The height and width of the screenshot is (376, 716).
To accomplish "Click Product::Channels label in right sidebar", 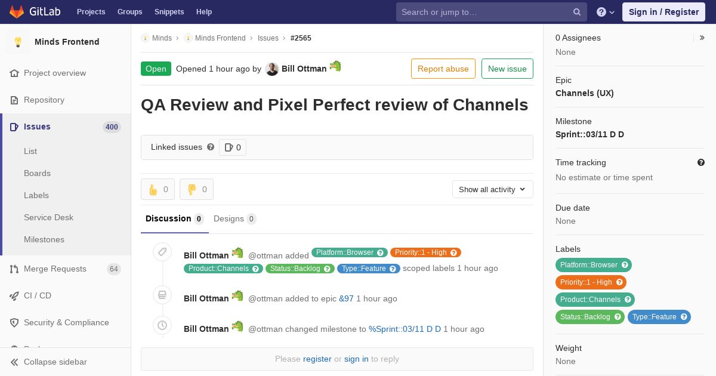I will coord(590,300).
